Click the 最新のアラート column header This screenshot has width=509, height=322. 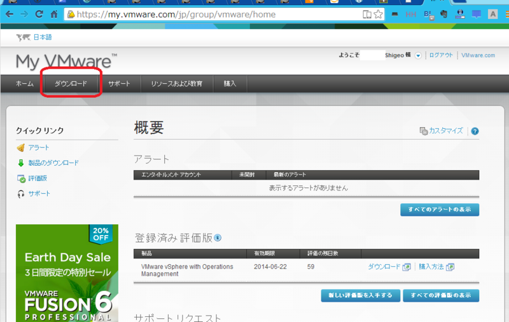click(289, 175)
